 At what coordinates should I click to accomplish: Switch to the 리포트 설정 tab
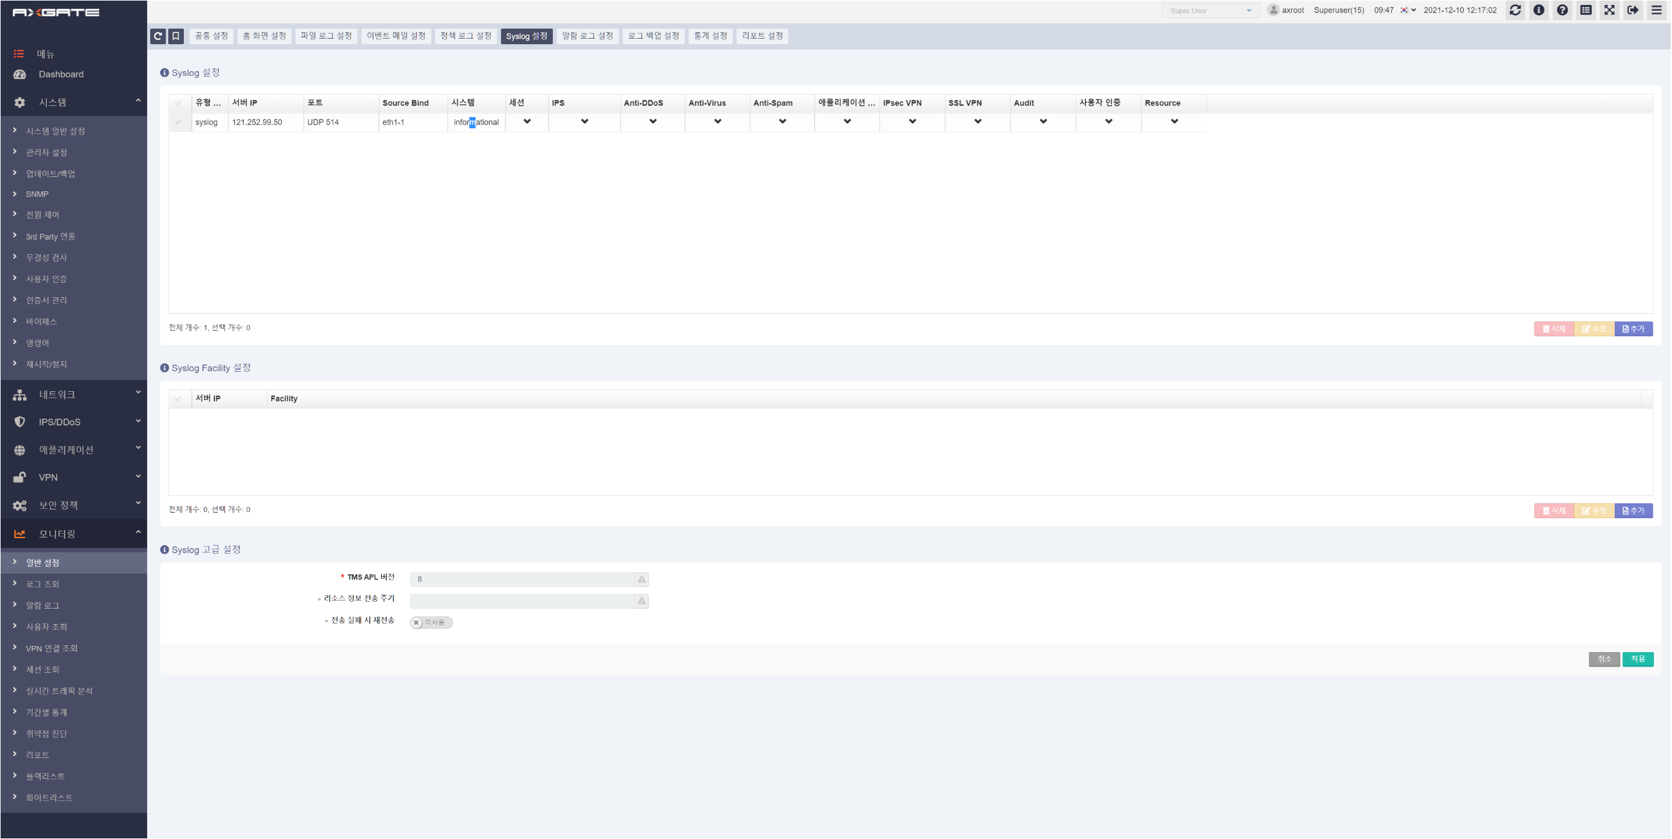[x=762, y=36]
